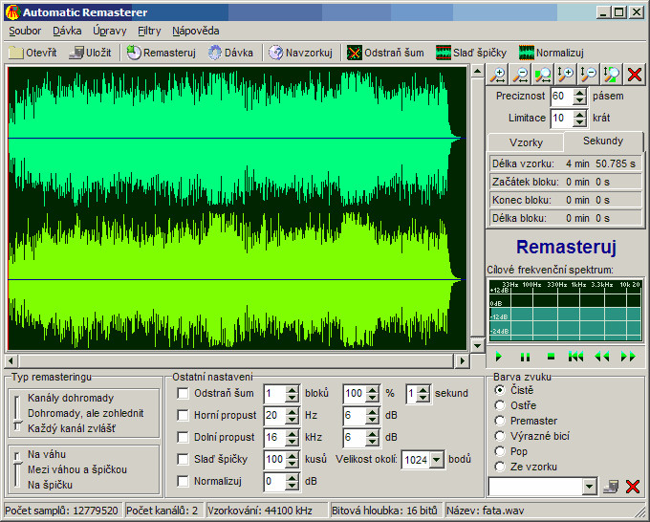Click the Odstraň šum toolbar icon
The height and width of the screenshot is (522, 650).
pyautogui.click(x=354, y=53)
